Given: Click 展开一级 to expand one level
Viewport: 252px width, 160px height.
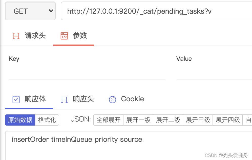Looking at the screenshot, I should pos(138,120).
